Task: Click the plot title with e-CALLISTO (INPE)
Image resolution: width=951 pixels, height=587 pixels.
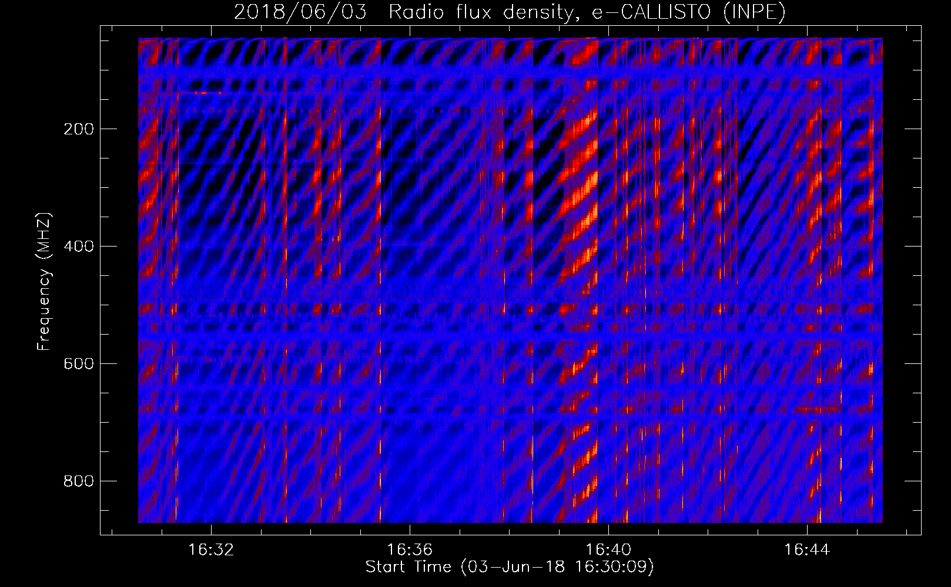Action: point(510,12)
